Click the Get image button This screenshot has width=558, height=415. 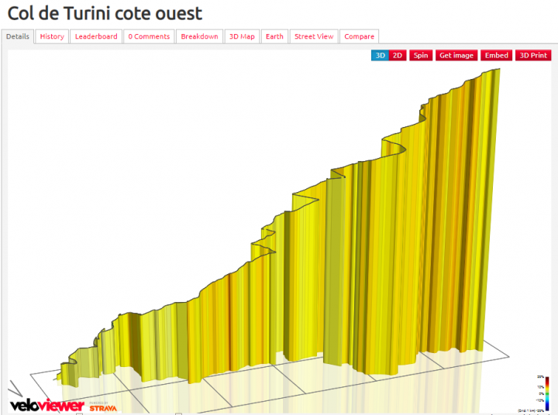tap(456, 56)
